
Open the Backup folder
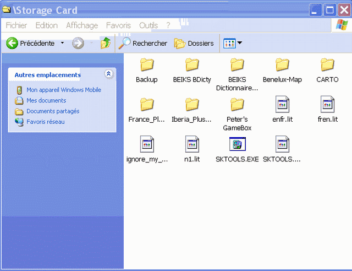click(x=147, y=65)
